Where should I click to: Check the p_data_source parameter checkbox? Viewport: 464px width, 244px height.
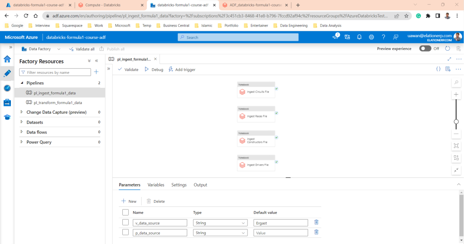(x=126, y=233)
